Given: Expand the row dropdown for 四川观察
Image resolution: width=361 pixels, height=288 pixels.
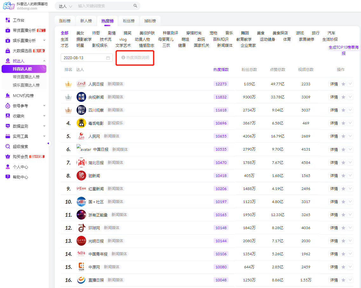Looking at the screenshot, I should click(x=350, y=110).
